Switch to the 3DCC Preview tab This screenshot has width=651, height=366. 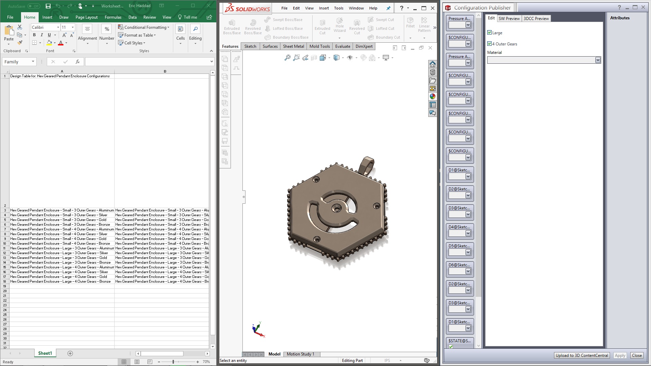(x=536, y=18)
